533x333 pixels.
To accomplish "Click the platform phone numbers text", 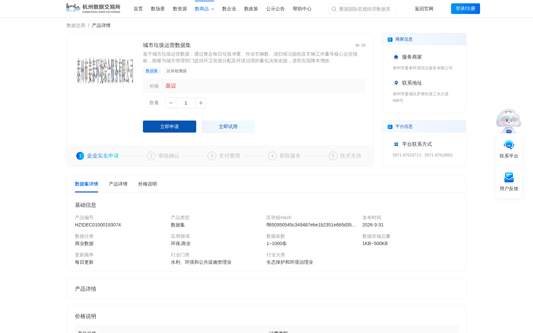I will pos(423,155).
